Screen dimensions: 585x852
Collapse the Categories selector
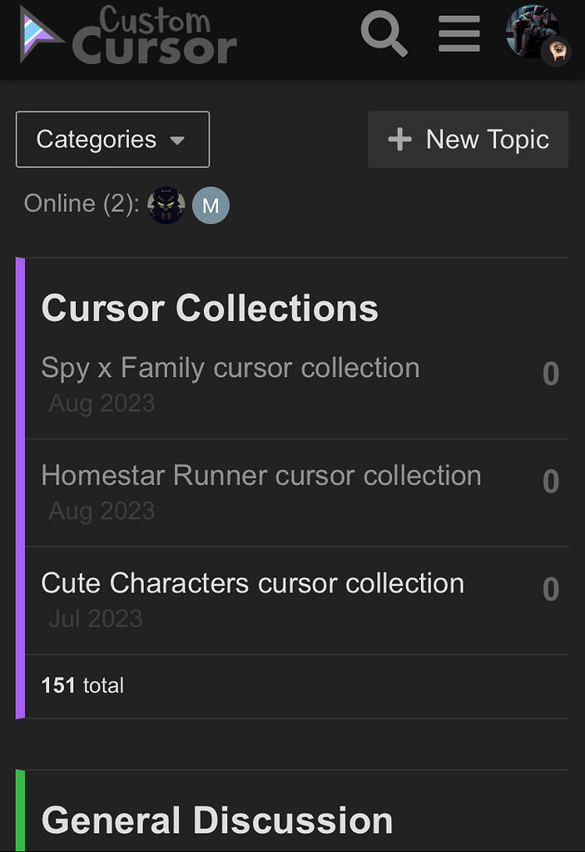tap(112, 139)
